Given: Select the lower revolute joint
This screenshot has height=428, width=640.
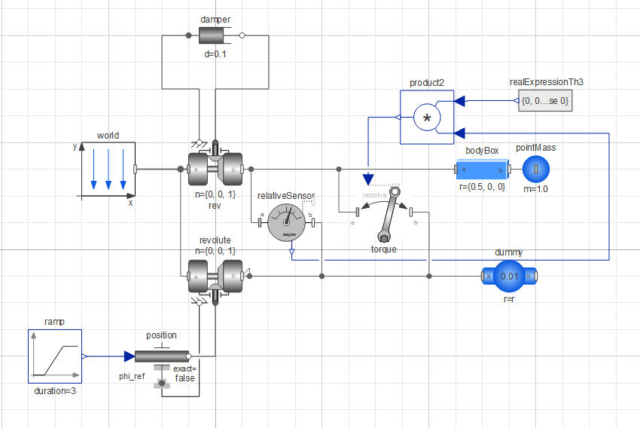Looking at the screenshot, I should (215, 276).
